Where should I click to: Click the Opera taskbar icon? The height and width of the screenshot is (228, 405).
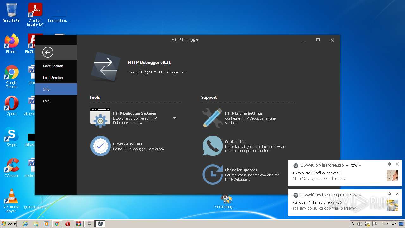point(68,224)
